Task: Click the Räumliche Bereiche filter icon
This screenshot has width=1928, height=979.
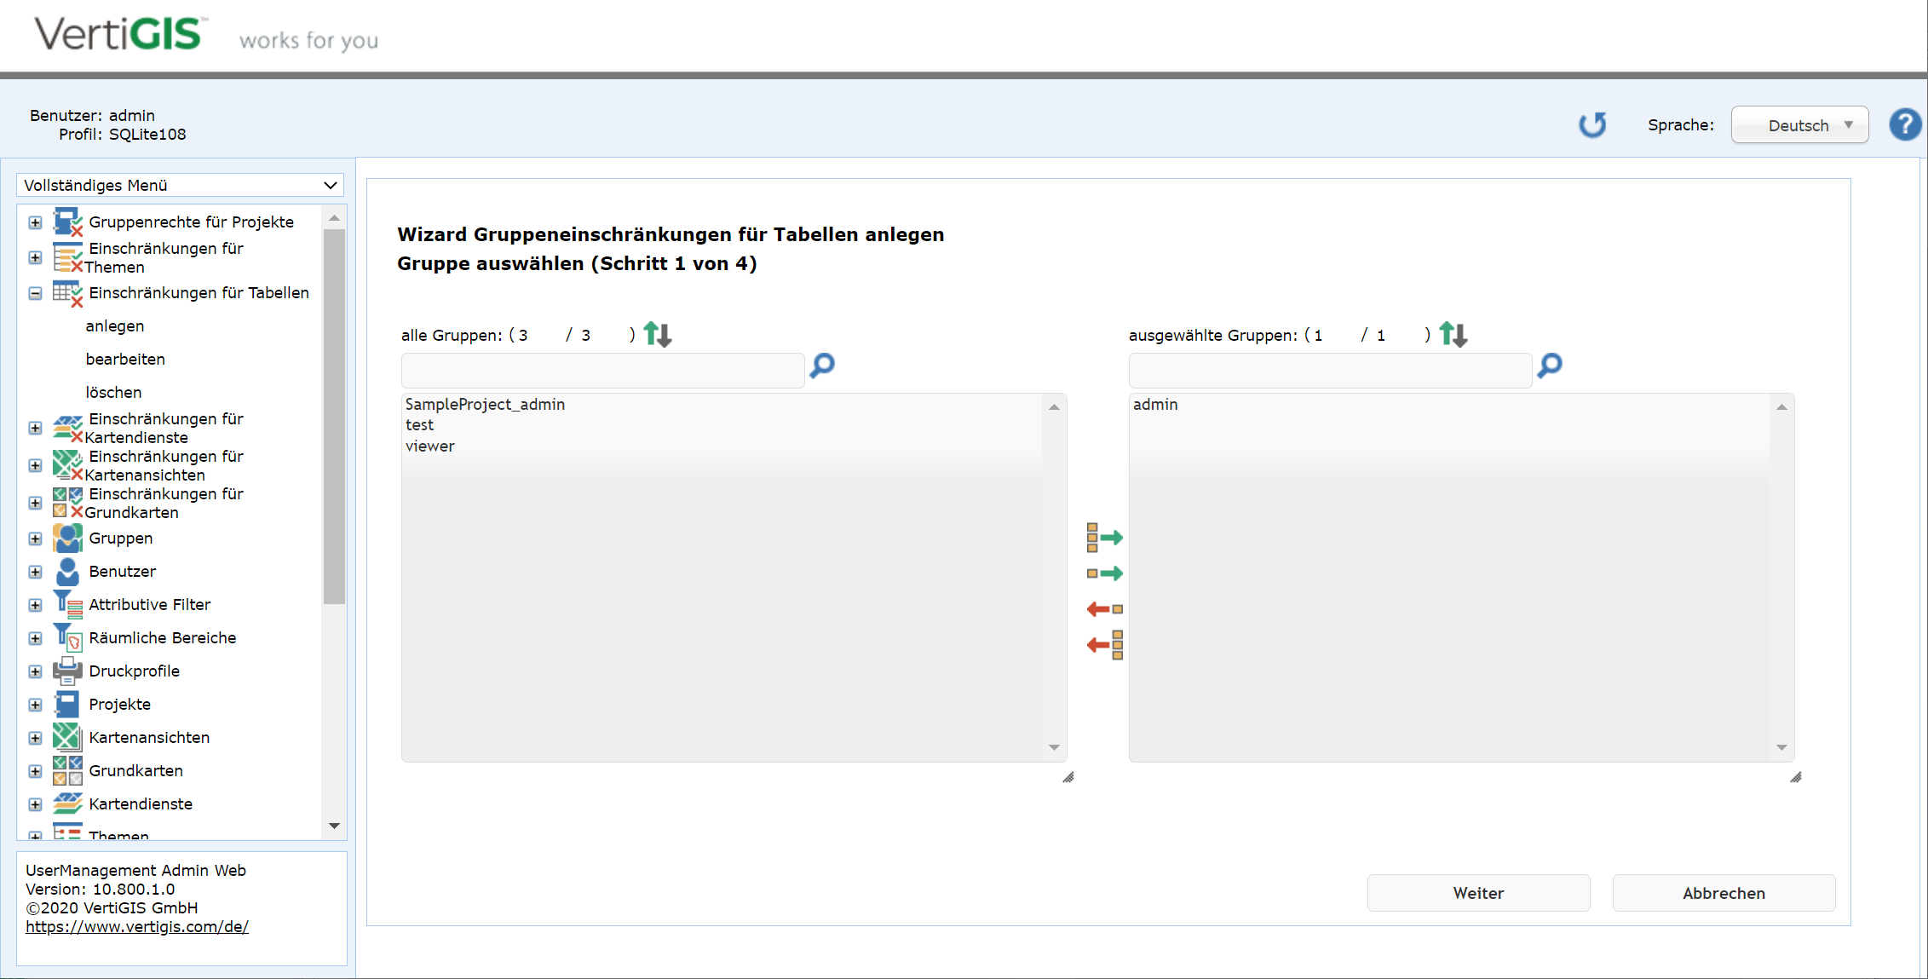Action: pos(68,637)
